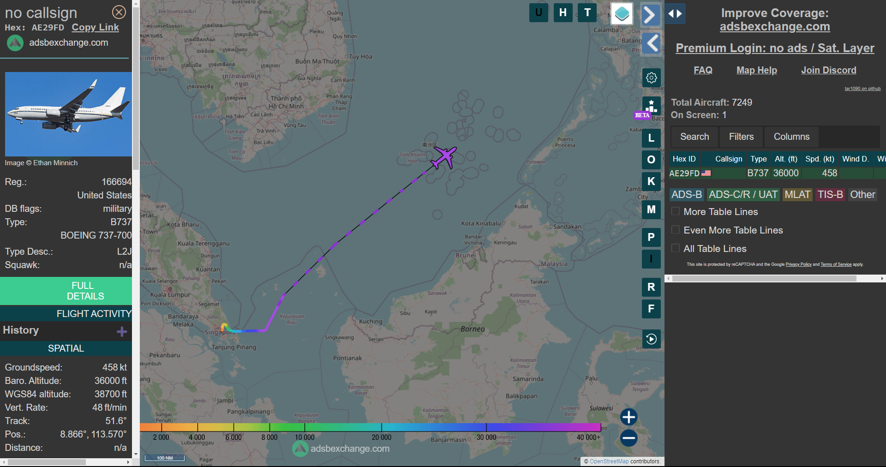The height and width of the screenshot is (467, 886).
Task: Select the purple aircraft on map
Action: 444,157
